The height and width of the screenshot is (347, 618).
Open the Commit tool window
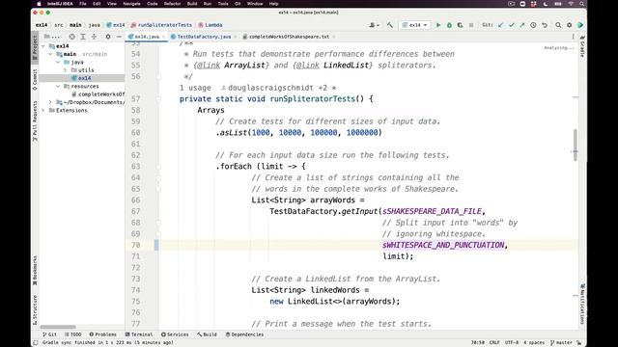pyautogui.click(x=35, y=80)
